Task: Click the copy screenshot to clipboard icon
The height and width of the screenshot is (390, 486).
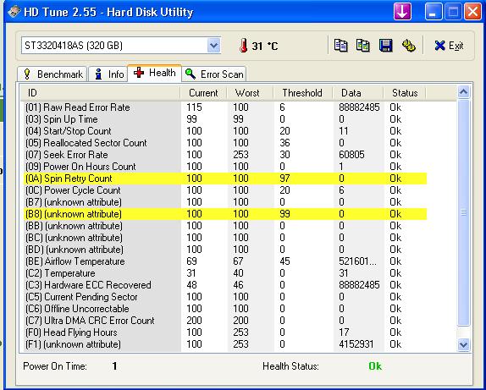Action: tap(362, 46)
